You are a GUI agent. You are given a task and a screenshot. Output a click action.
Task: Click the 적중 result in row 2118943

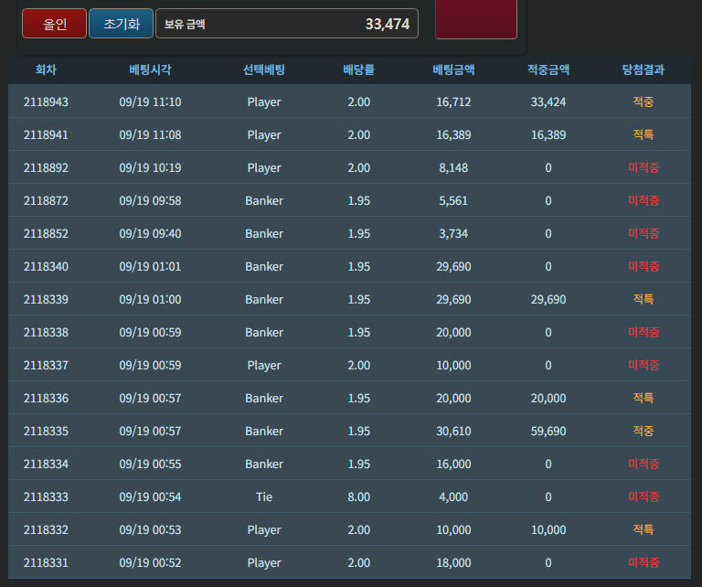point(643,101)
